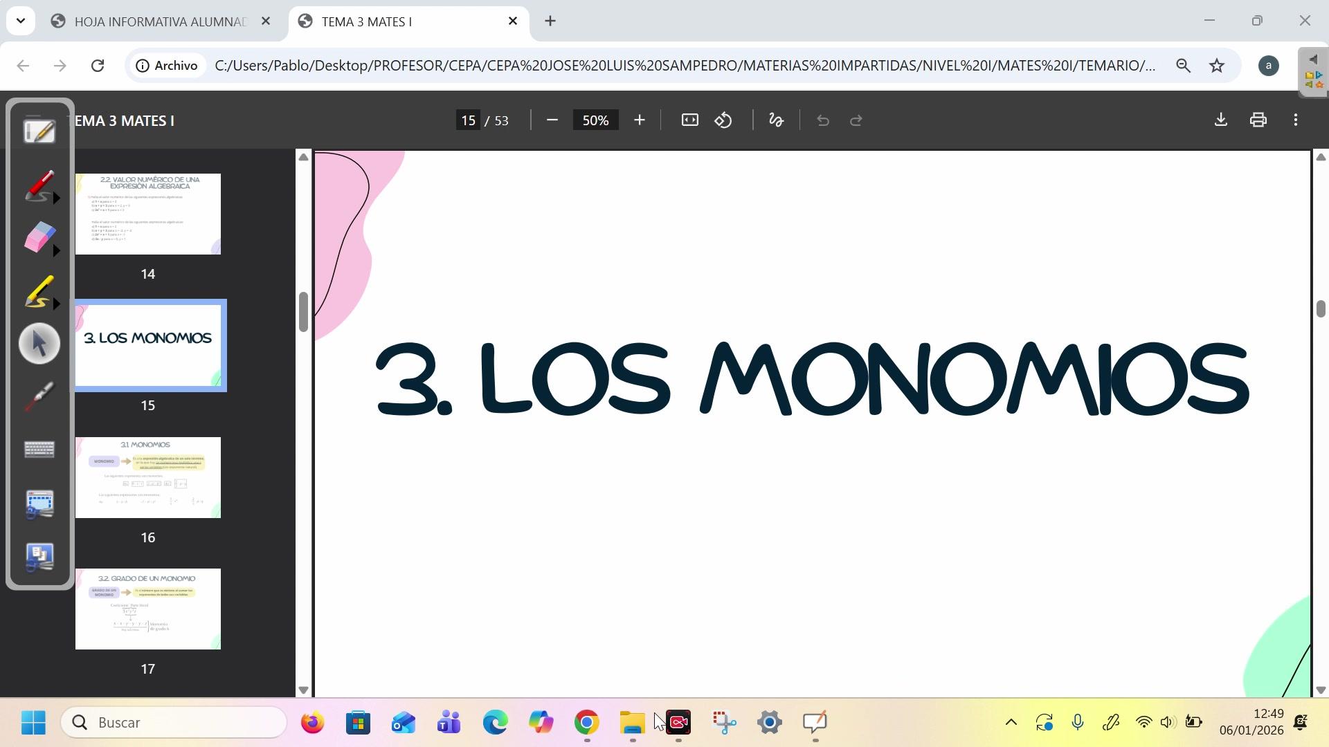Print the PDF document
This screenshot has height=747, width=1329.
[1258, 120]
